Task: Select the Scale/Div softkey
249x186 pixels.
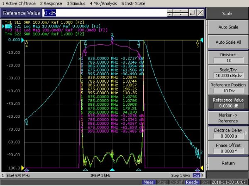Action: tap(228, 73)
